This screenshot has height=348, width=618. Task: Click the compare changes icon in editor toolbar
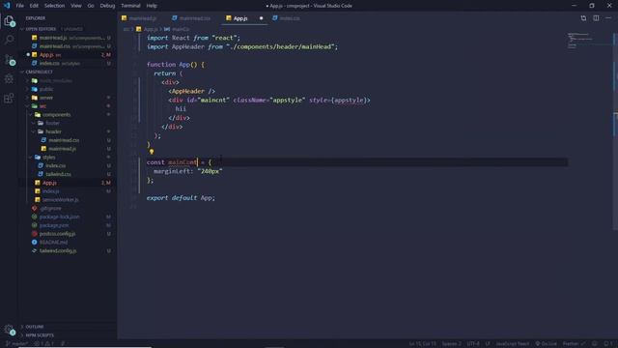[583, 18]
